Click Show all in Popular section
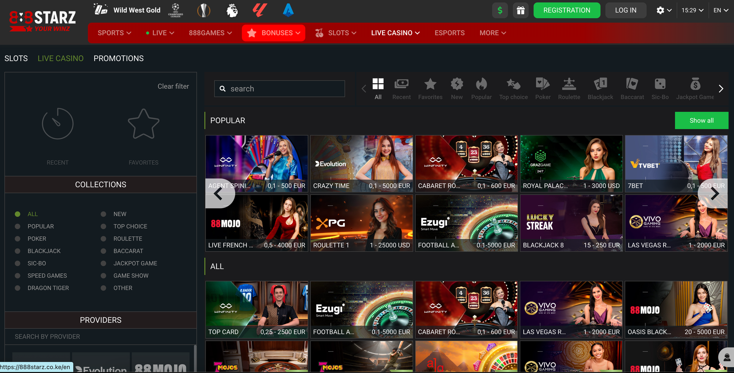734x373 pixels. click(701, 121)
